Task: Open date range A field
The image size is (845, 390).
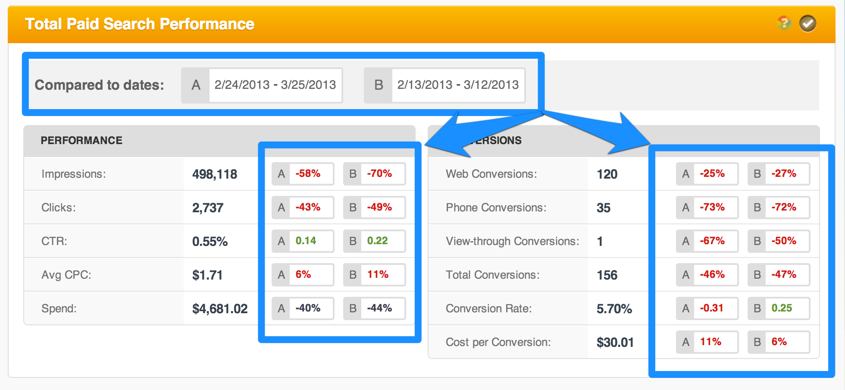Action: click(275, 85)
